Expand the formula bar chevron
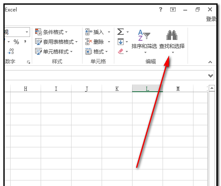The width and height of the screenshot is (221, 186). tap(210, 76)
